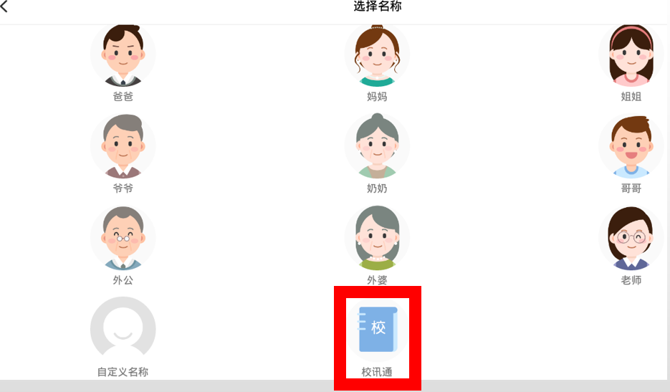
Task: Tap the 自定义名称 text label
Action: [123, 372]
